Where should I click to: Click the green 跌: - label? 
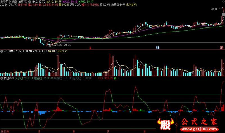point(116,78)
